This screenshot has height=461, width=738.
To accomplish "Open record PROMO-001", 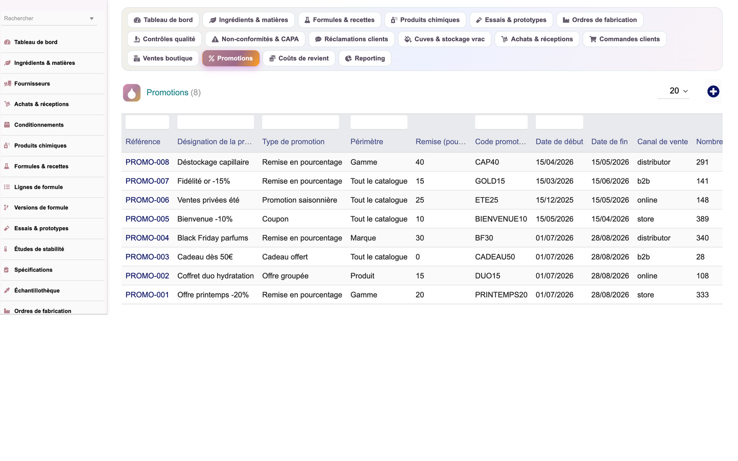I will click(x=147, y=295).
